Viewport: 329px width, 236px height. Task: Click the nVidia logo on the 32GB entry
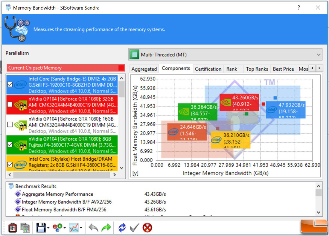coord(21,105)
